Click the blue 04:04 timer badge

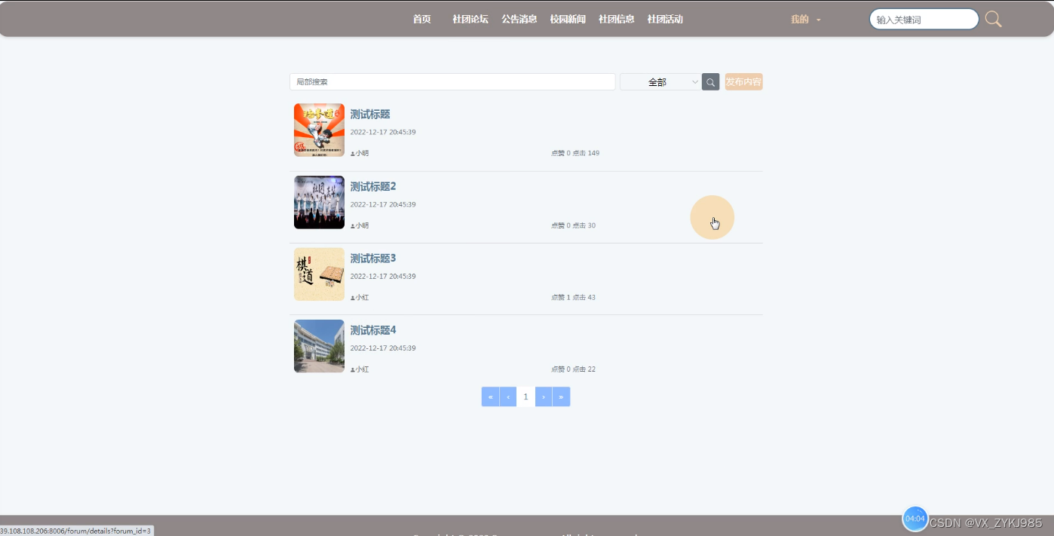pyautogui.click(x=915, y=519)
